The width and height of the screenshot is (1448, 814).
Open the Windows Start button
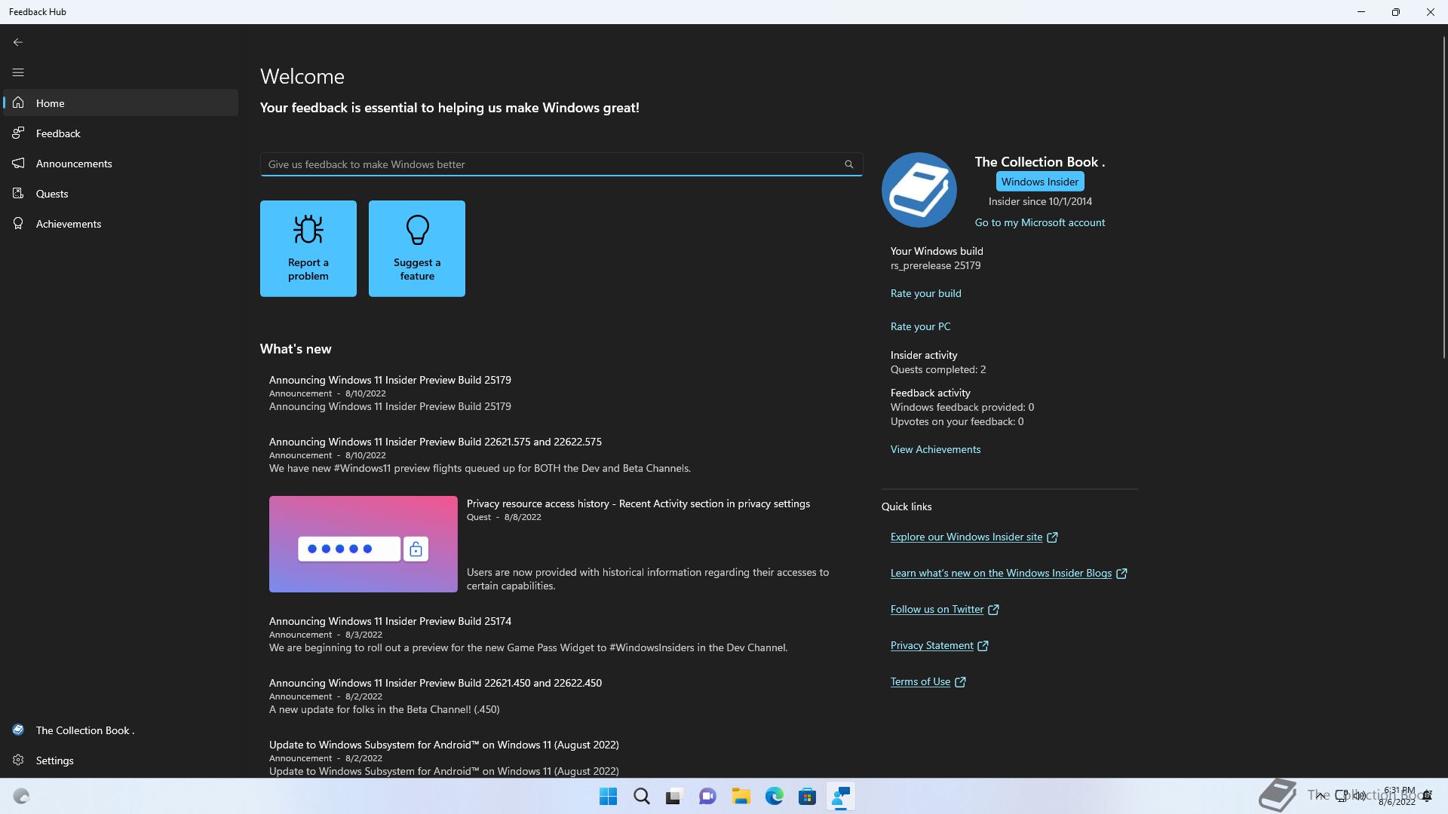point(608,796)
